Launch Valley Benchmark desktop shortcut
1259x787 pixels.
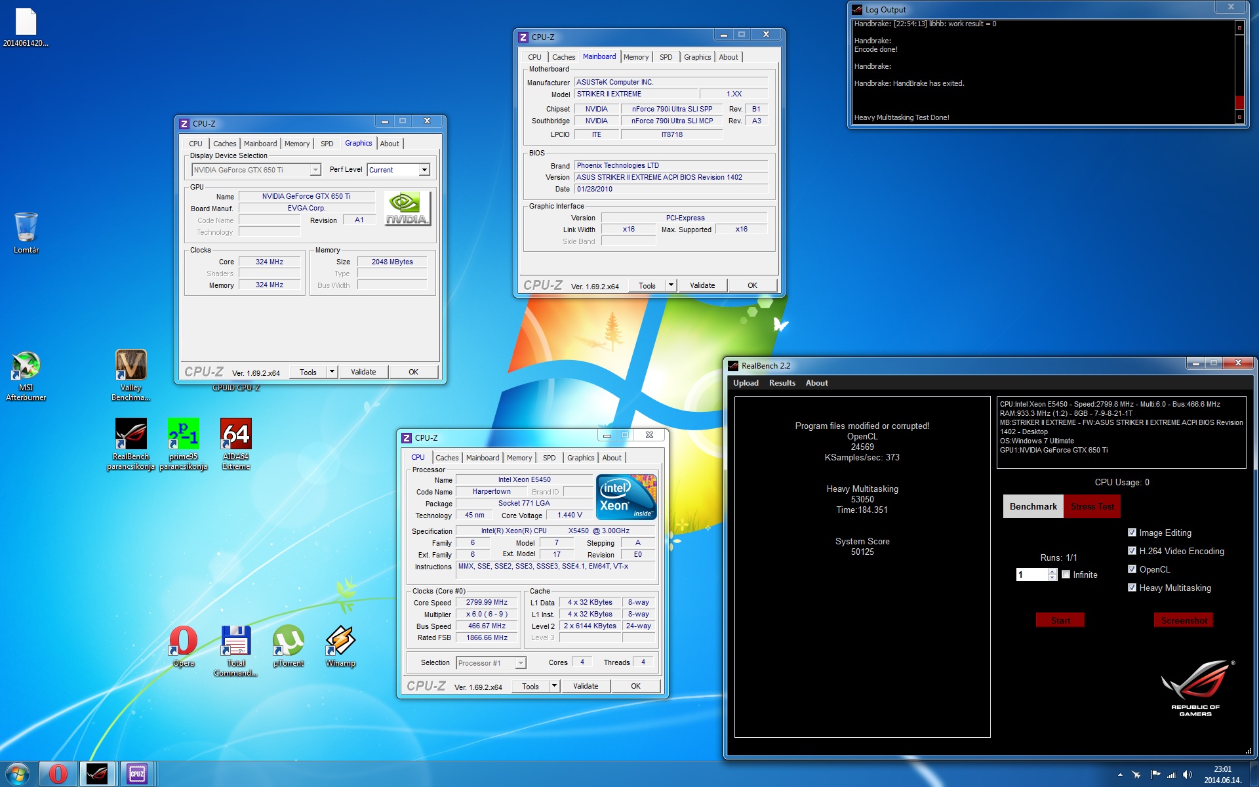coord(130,376)
